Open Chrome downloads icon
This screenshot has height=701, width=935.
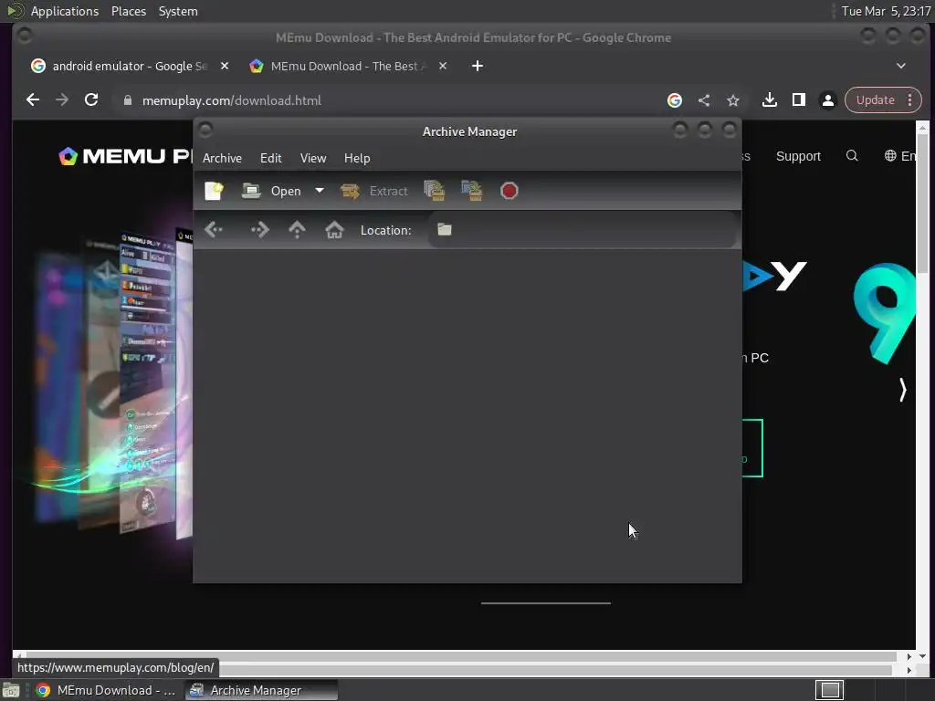tap(769, 100)
